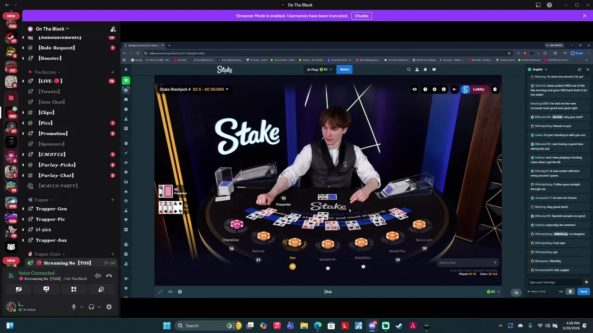
Task: Collapse the Trapper channel category
Action: click(x=41, y=200)
